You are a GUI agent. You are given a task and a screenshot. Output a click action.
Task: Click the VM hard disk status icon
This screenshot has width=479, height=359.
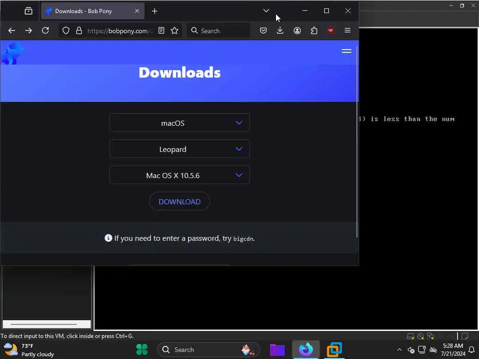pyautogui.click(x=410, y=337)
